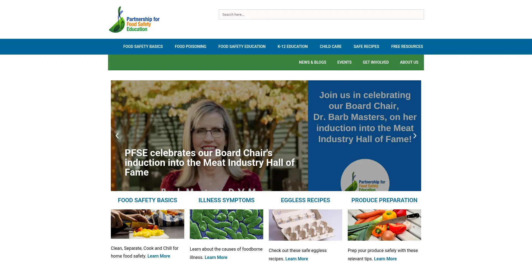This screenshot has width=532, height=275.
Task: Click Learn More under Produce Preparation
Action: click(385, 259)
